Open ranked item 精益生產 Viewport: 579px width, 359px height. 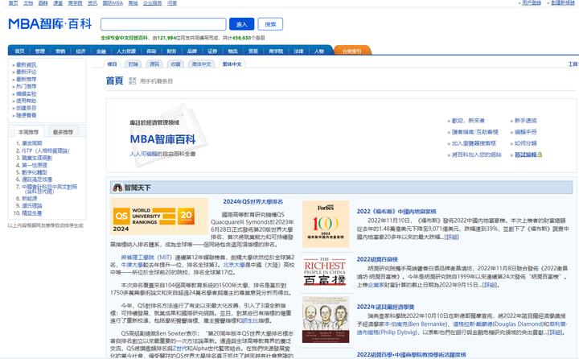tap(31, 213)
